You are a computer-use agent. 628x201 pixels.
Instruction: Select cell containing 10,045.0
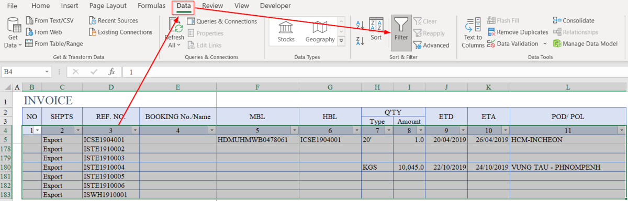pos(409,167)
